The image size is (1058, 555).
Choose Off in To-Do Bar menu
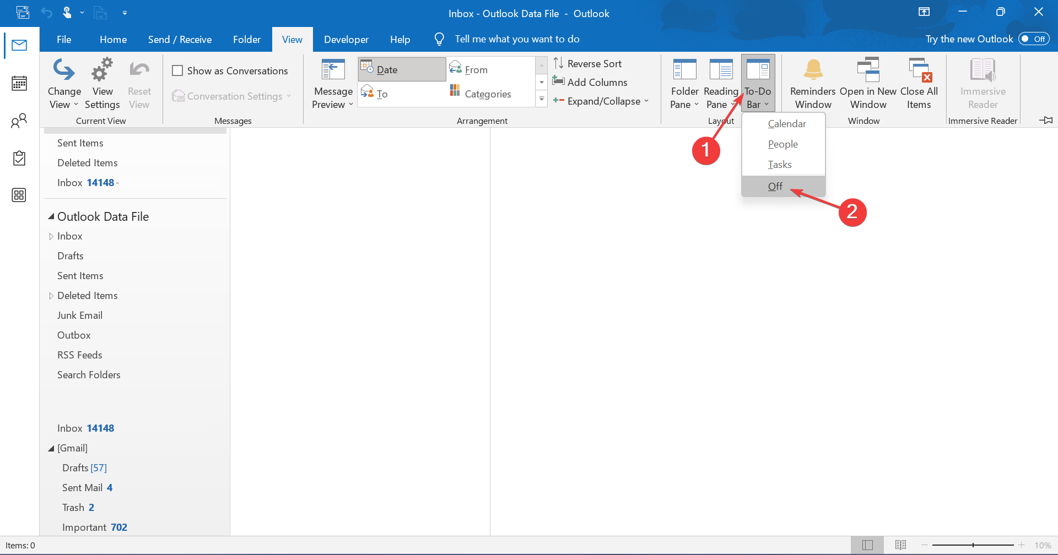(784, 186)
